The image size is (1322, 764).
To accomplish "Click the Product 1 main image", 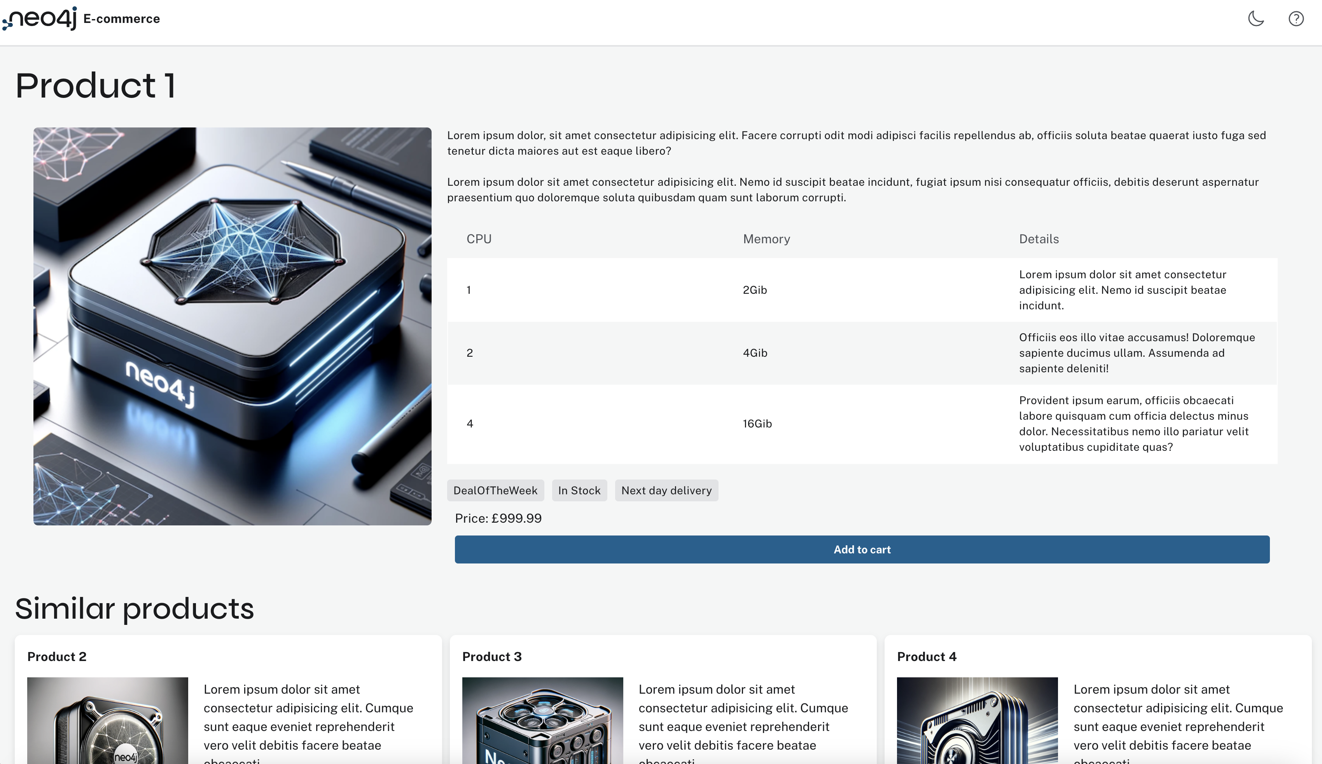I will pos(233,326).
